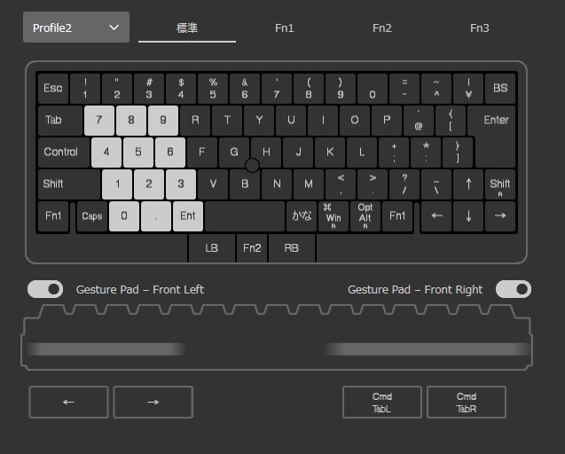Click the left gesture pad left-arrow button
Screen dimensions: 565x454
click(x=68, y=402)
